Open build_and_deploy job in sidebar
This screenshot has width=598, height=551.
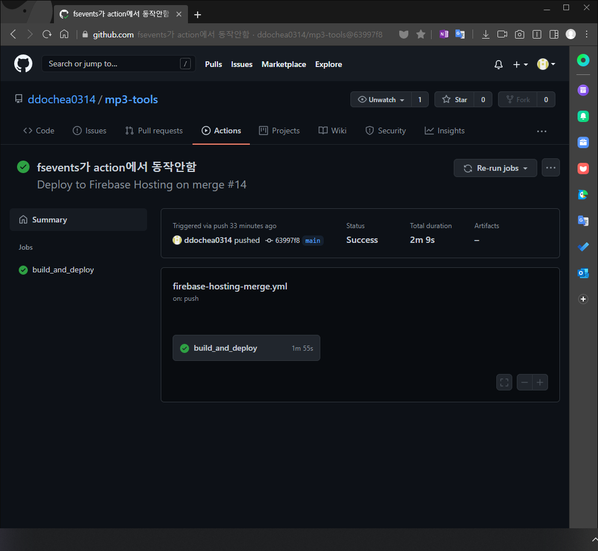pos(56,270)
